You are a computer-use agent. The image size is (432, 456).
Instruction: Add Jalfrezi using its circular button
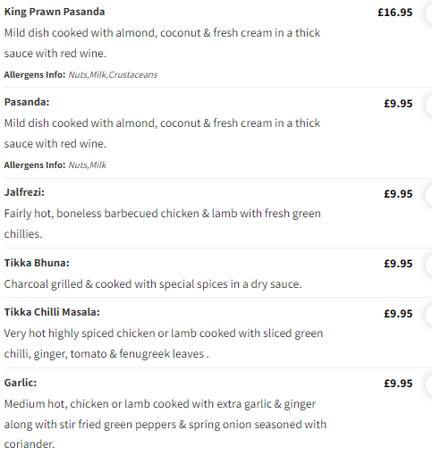tap(429, 194)
